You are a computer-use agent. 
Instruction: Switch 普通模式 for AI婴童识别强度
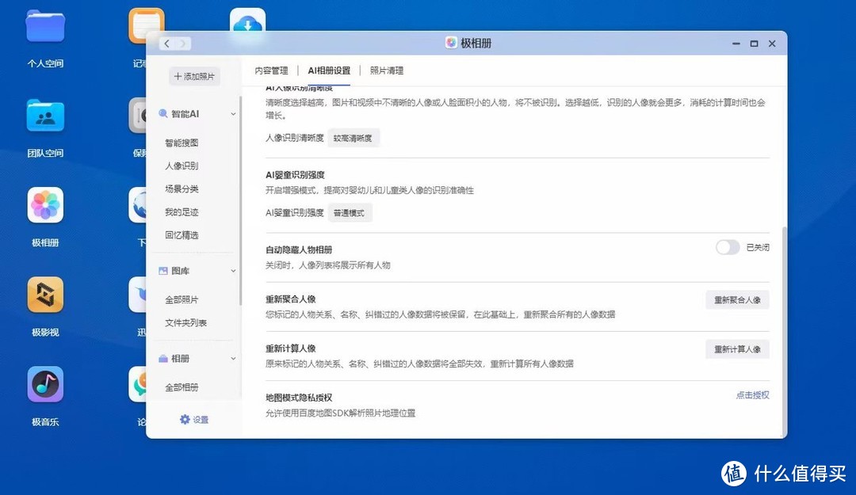coord(350,212)
